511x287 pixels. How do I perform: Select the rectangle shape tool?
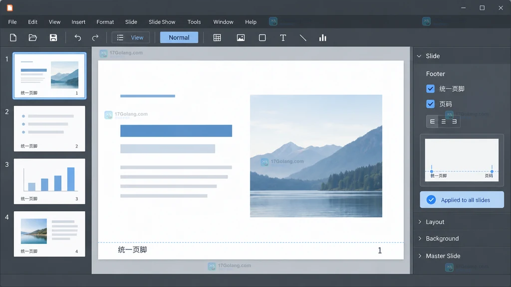coord(262,38)
